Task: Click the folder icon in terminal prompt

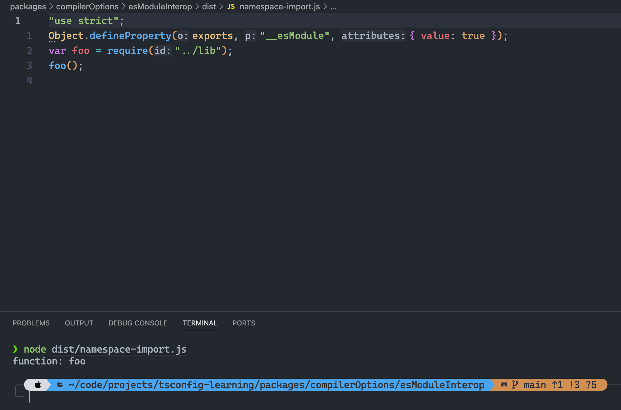Action: click(60, 385)
